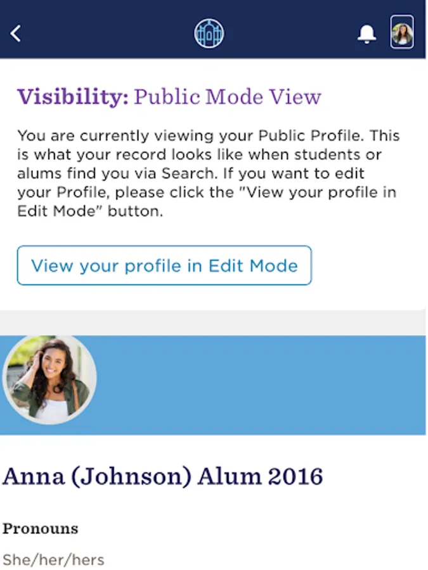The image size is (428, 570).
Task: Click the Public Mode View title text
Action: coord(228,97)
